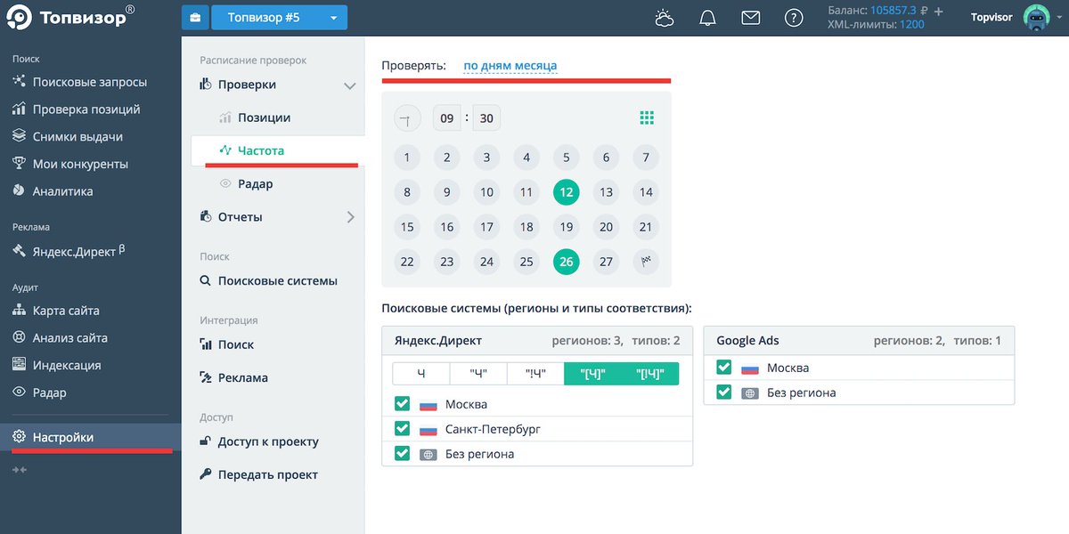Uncheck Москва under Яндекс.Директ

[402, 404]
